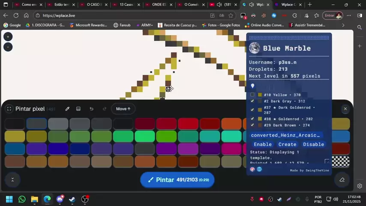Expand the bookmarks bar overflow chevron

click(343, 25)
